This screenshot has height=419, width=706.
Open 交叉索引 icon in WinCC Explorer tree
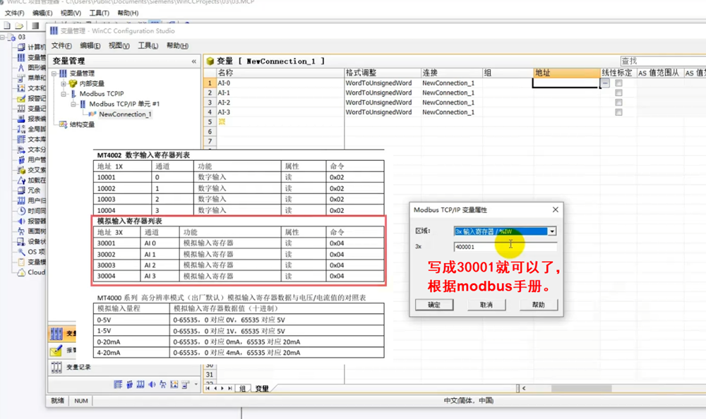pyautogui.click(x=21, y=170)
